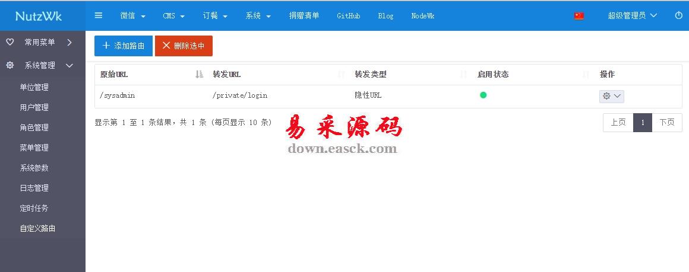Open 用户管理 in sidebar
The width and height of the screenshot is (689, 272).
tap(34, 107)
